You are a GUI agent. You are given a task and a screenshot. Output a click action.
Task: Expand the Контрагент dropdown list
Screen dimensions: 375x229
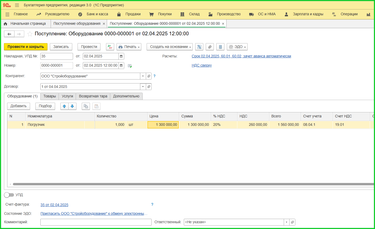coord(143,76)
